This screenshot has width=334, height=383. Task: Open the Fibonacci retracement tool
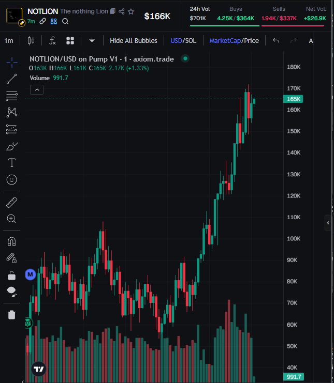[x=12, y=96]
